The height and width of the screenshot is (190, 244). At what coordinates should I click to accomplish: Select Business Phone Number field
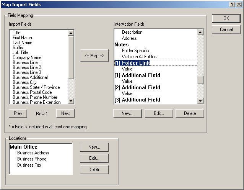pos(35,97)
